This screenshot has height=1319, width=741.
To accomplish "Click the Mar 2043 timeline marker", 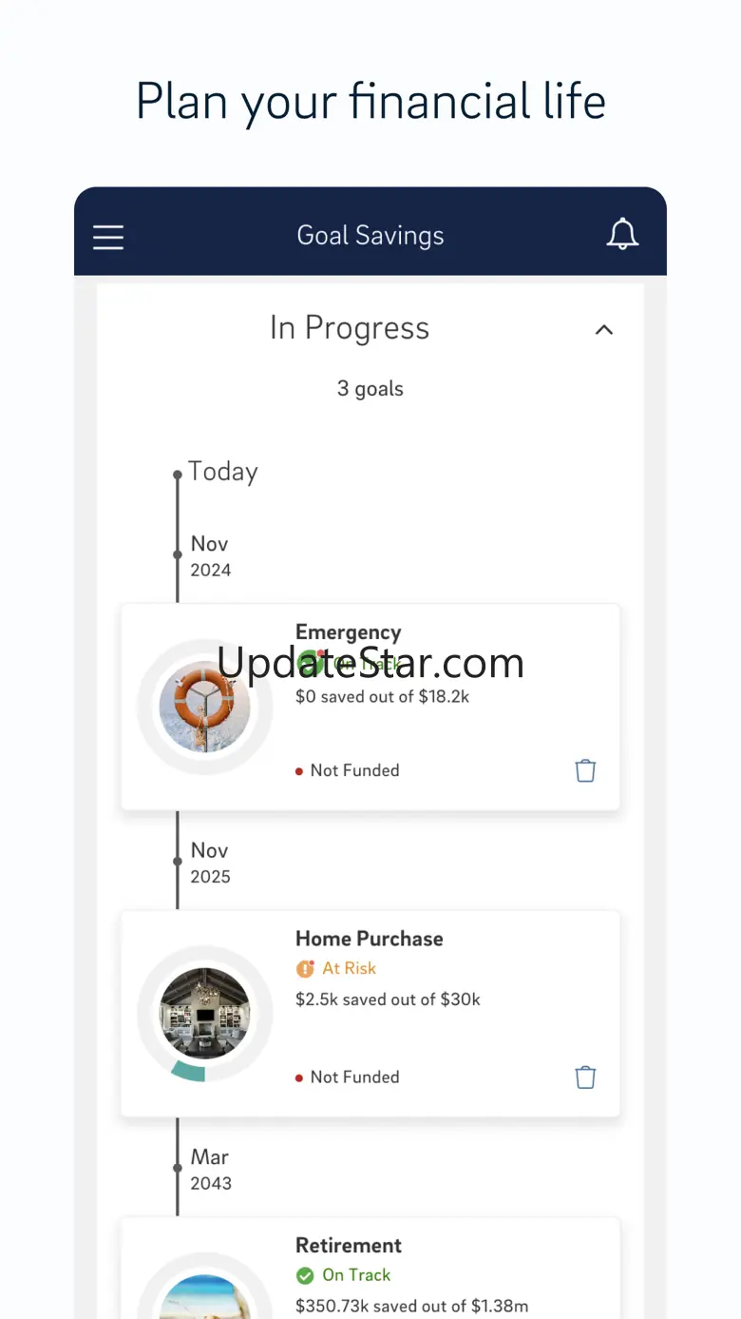I will pyautogui.click(x=178, y=1168).
